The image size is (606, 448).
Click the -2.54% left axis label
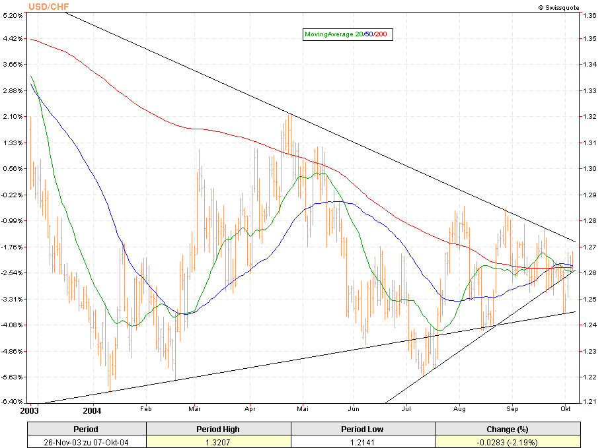click(x=12, y=272)
